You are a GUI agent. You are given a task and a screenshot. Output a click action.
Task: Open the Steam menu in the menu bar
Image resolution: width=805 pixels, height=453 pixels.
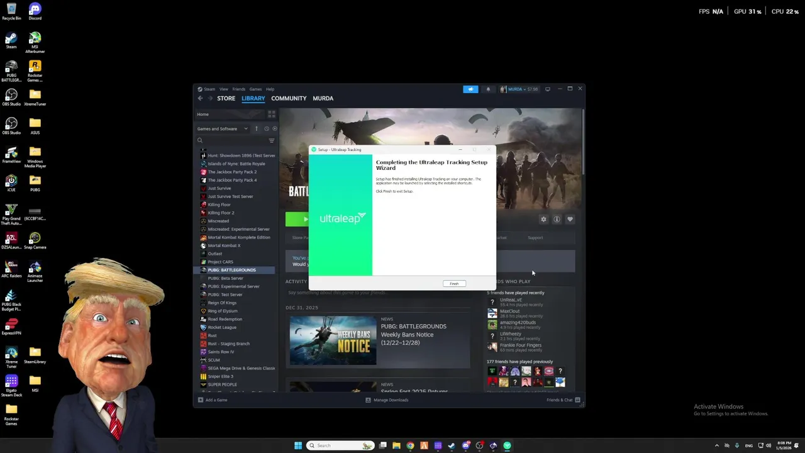pos(209,89)
